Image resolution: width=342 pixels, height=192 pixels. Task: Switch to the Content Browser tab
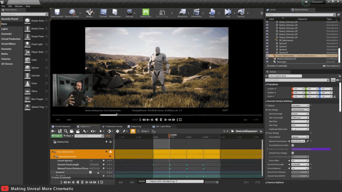[x=63, y=127]
